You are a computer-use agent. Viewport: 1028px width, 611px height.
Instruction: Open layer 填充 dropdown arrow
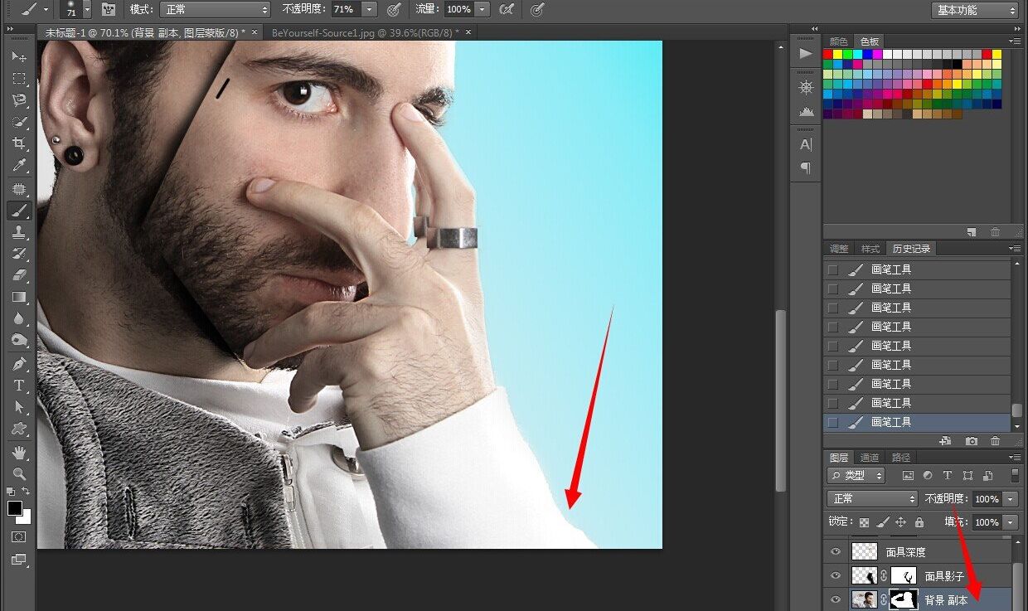pyautogui.click(x=1011, y=522)
